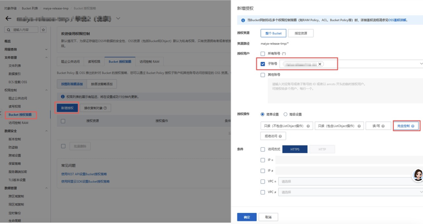Collapse the sidebar using left edge arrow
This screenshot has height=224, width=423.
point(1,113)
